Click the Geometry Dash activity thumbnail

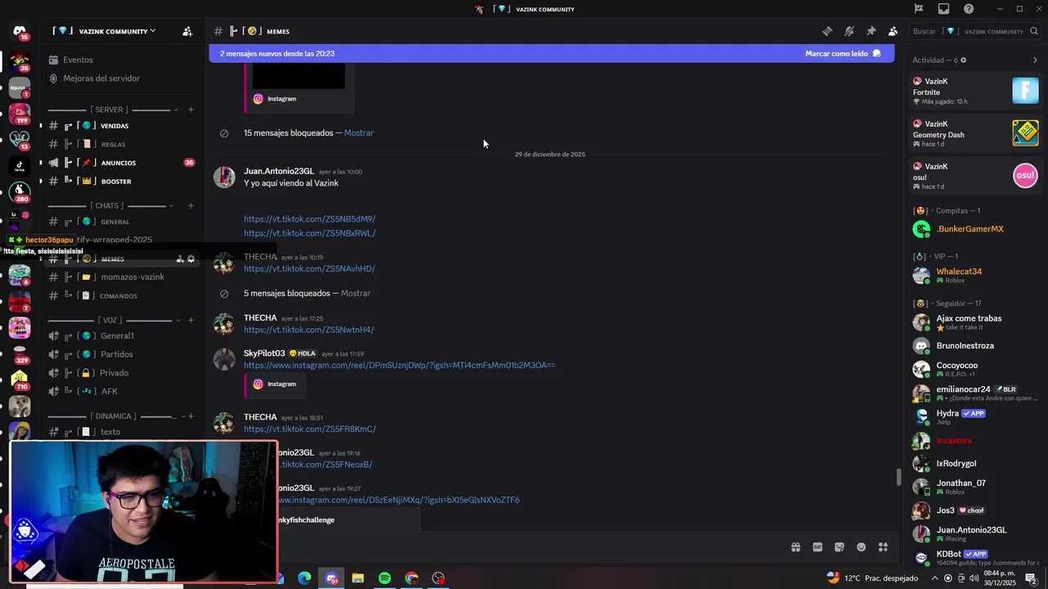pyautogui.click(x=1025, y=133)
